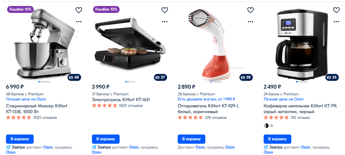
Task: Add the steamer KT-929-1 to cart
Action: tap(191, 139)
